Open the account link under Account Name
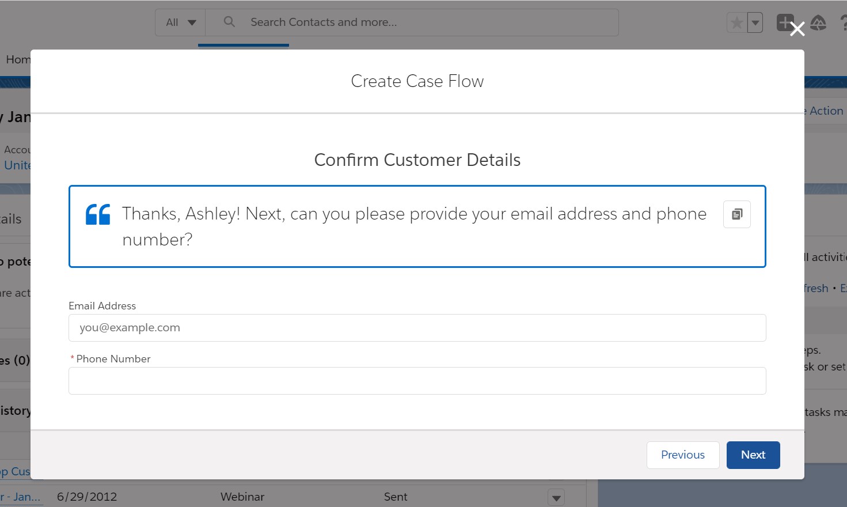 pos(17,165)
